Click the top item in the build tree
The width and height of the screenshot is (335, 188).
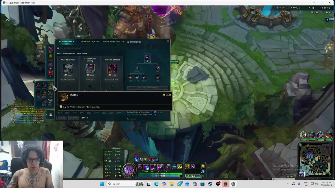tap(147, 57)
